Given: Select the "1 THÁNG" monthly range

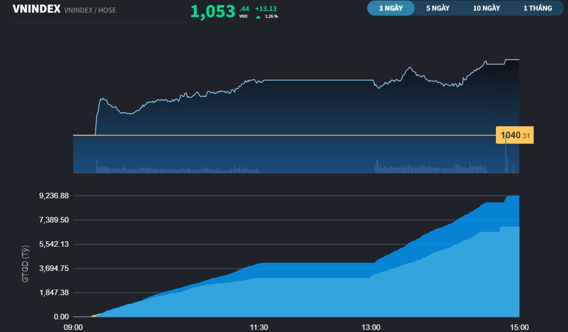Looking at the screenshot, I should point(537,8).
